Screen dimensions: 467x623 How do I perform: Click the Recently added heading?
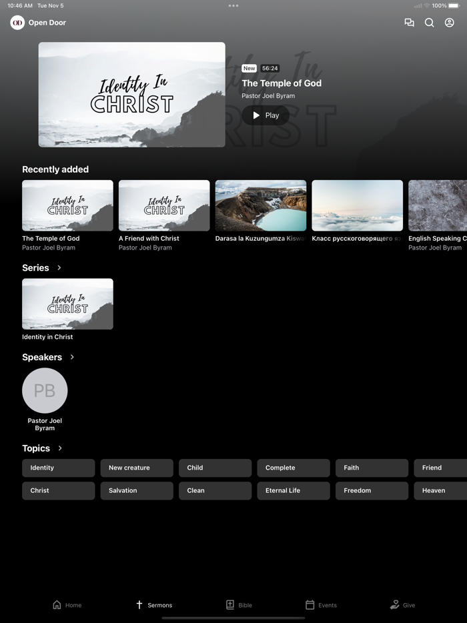pos(55,169)
